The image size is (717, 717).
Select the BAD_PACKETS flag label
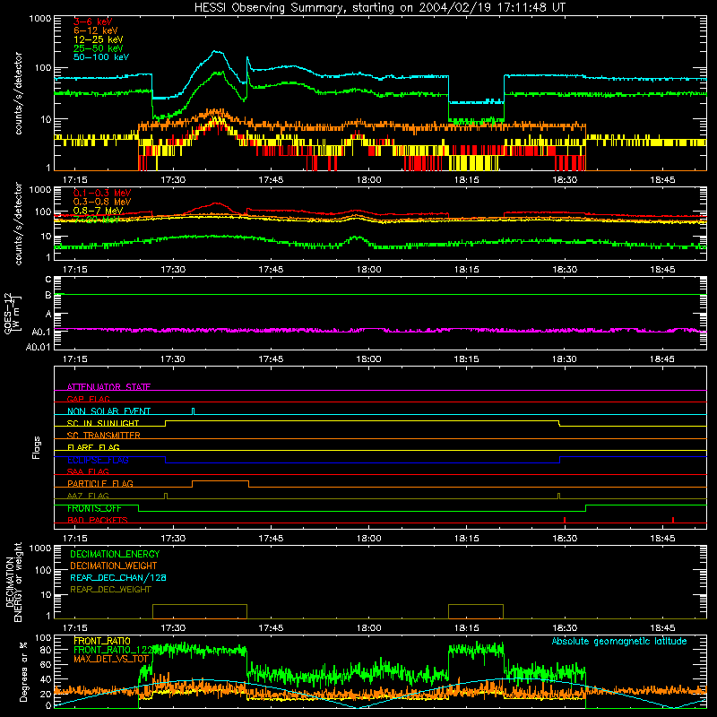click(98, 520)
